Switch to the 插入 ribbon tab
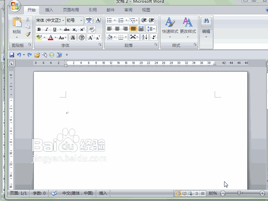This screenshot has width=268, height=201. pos(49,10)
